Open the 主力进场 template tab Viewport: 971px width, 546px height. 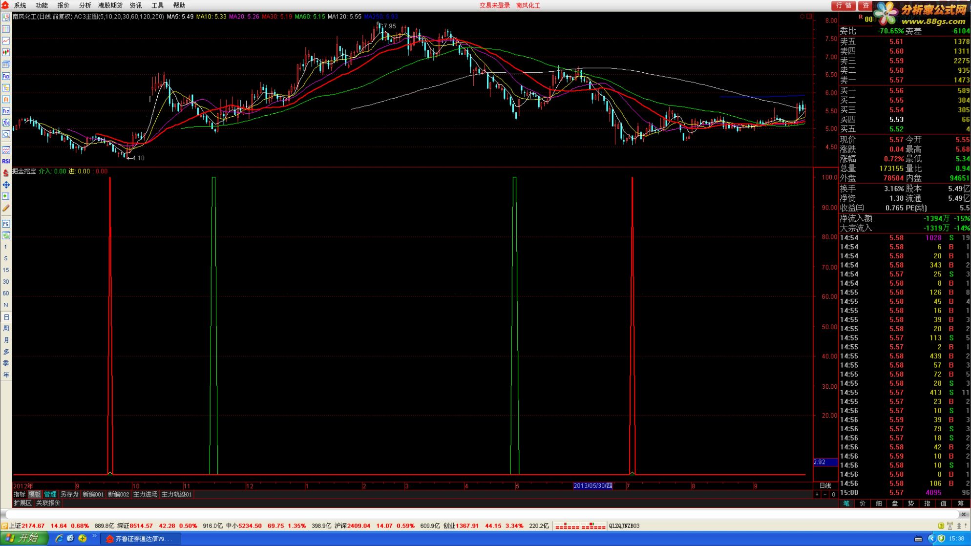pyautogui.click(x=145, y=495)
